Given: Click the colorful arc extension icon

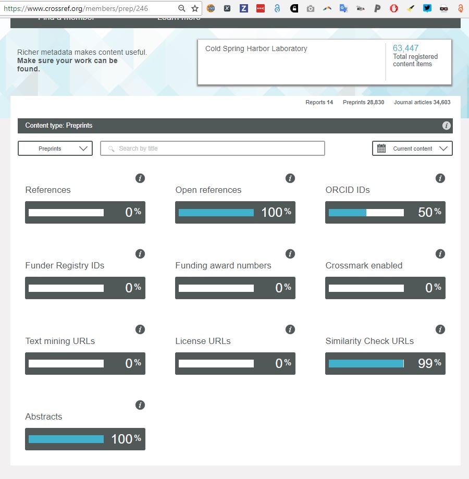Looking at the screenshot, I should pyautogui.click(x=327, y=8).
